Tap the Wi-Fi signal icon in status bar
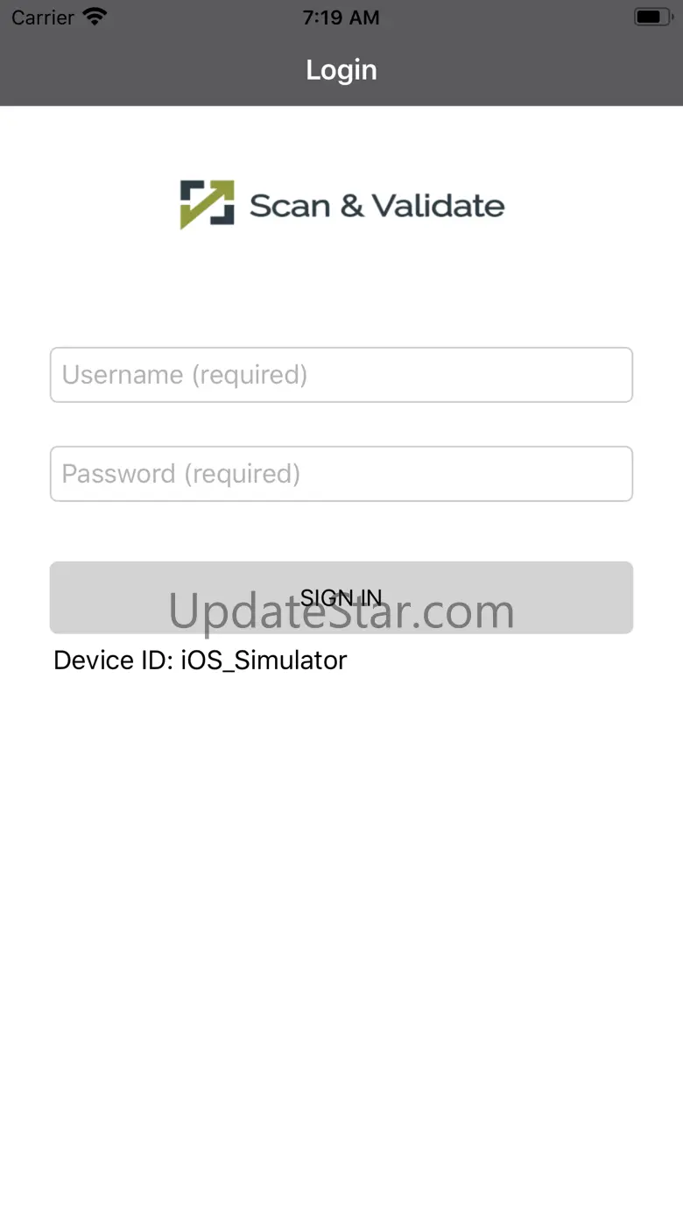The image size is (683, 1215). [95, 17]
